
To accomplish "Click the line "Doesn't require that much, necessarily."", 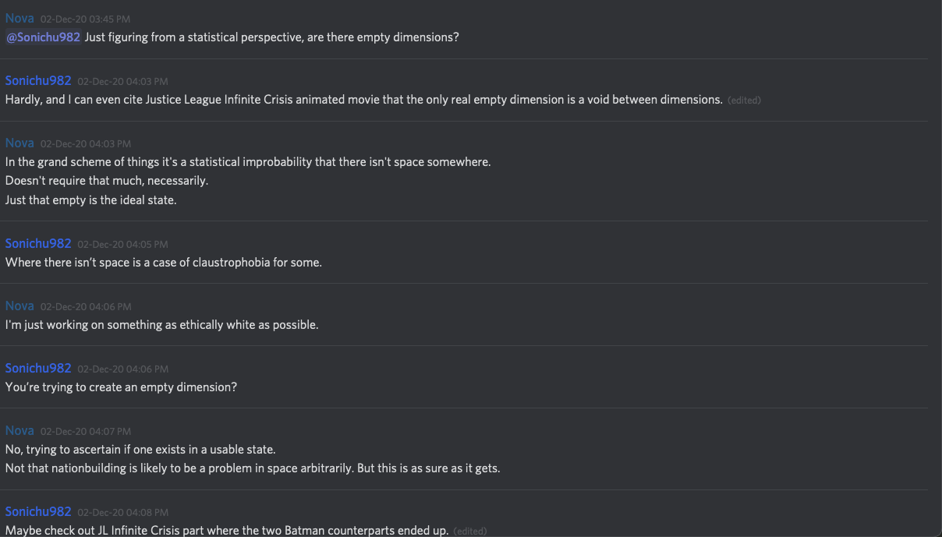I will click(x=107, y=181).
